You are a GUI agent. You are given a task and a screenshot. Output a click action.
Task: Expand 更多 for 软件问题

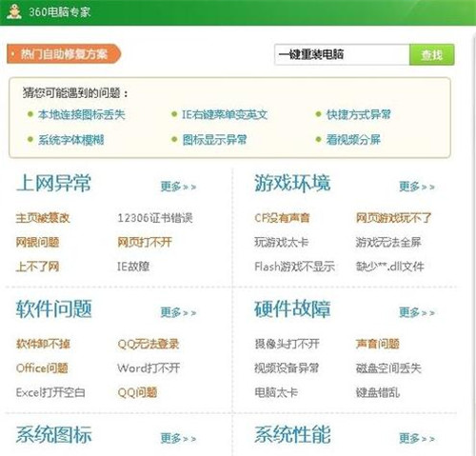click(178, 312)
